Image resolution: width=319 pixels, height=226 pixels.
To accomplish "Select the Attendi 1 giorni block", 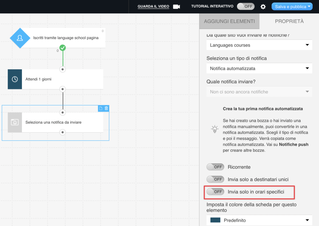I will [55, 79].
